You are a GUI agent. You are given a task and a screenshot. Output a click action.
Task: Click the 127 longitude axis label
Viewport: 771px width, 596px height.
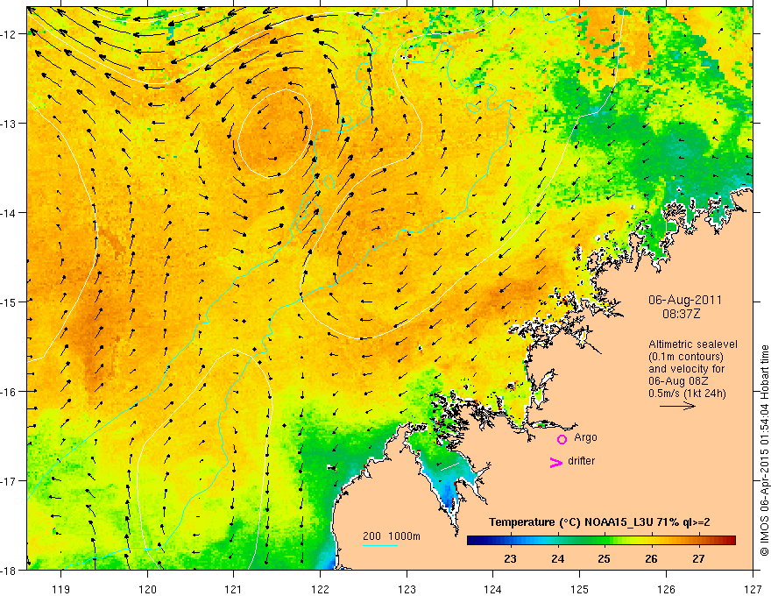(x=753, y=590)
